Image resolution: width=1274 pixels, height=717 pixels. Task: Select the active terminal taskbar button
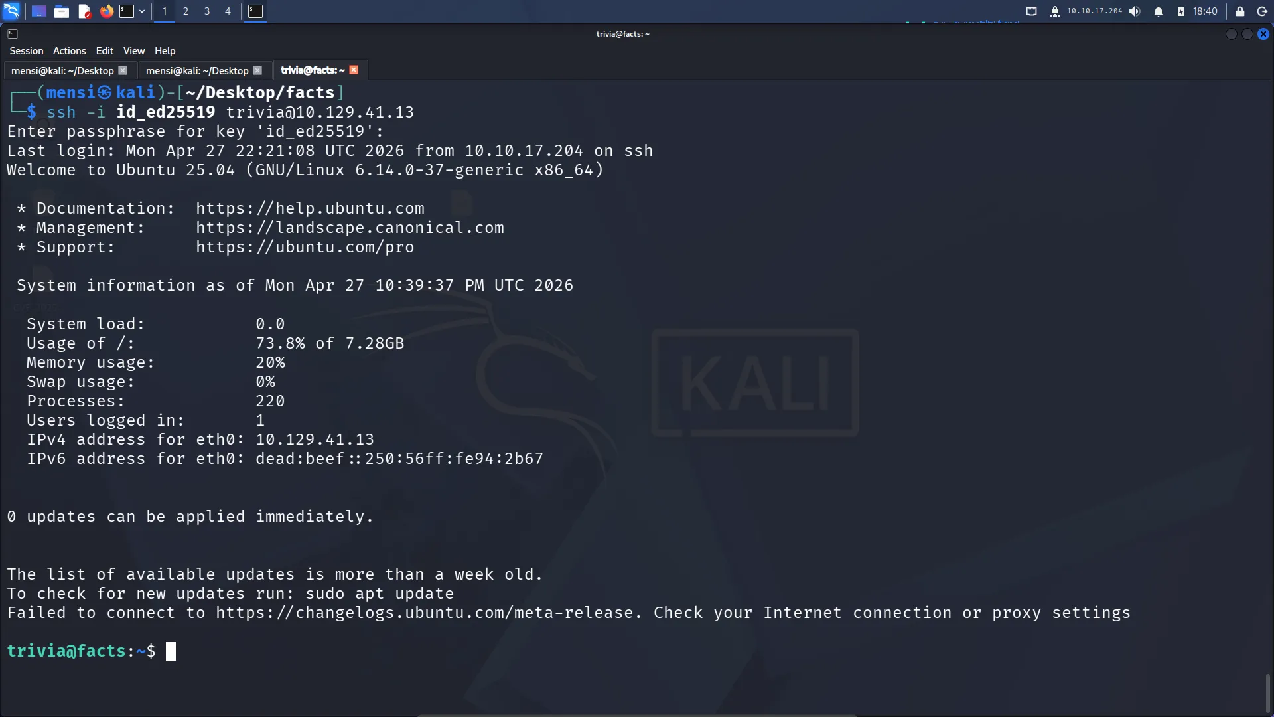255,11
